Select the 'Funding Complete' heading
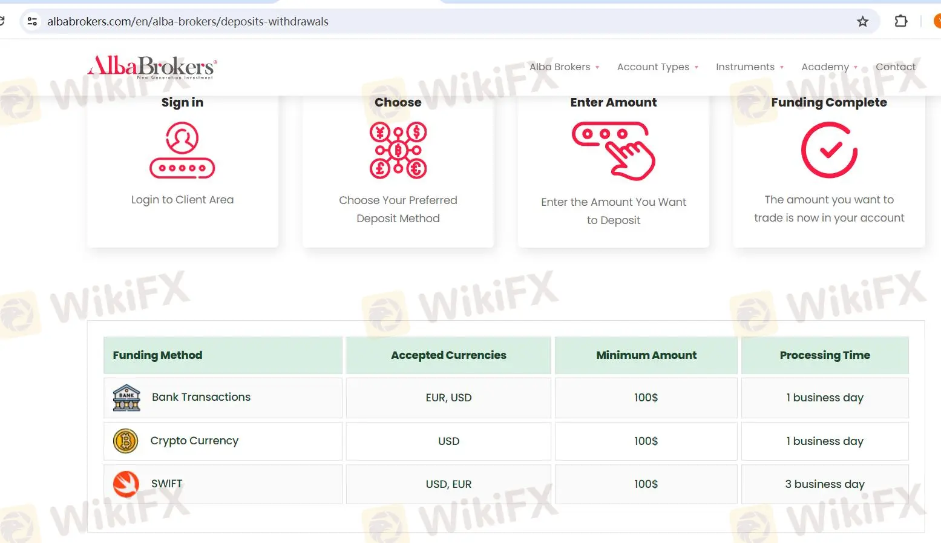Screen dimensions: 941x543 click(x=829, y=102)
